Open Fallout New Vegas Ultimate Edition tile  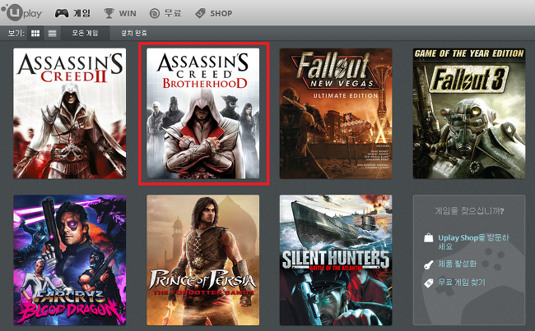336,113
